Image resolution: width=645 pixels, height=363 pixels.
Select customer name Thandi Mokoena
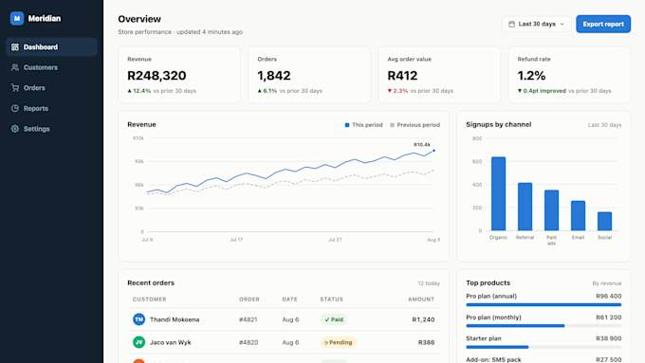point(175,319)
